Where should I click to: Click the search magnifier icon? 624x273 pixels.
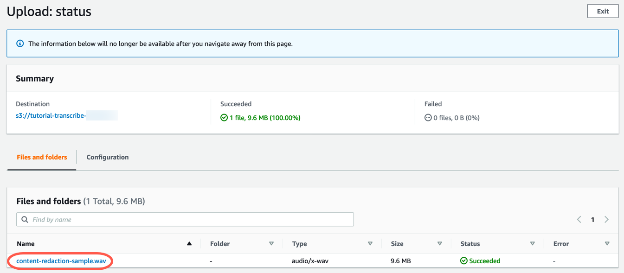pos(25,219)
